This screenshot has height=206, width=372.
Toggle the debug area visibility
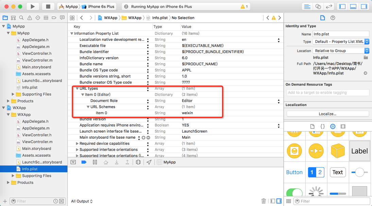click(353, 7)
